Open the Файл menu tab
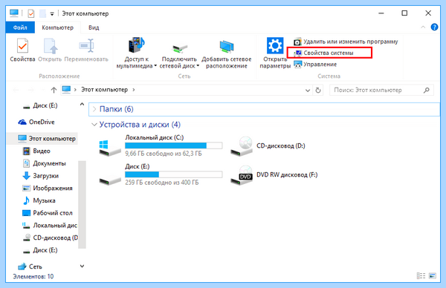446x288 pixels. [20, 27]
